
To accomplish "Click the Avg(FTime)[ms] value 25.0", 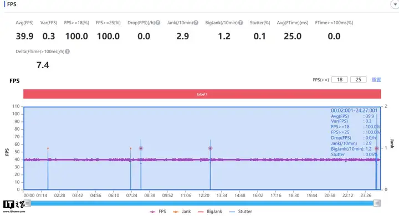I will click(293, 37).
